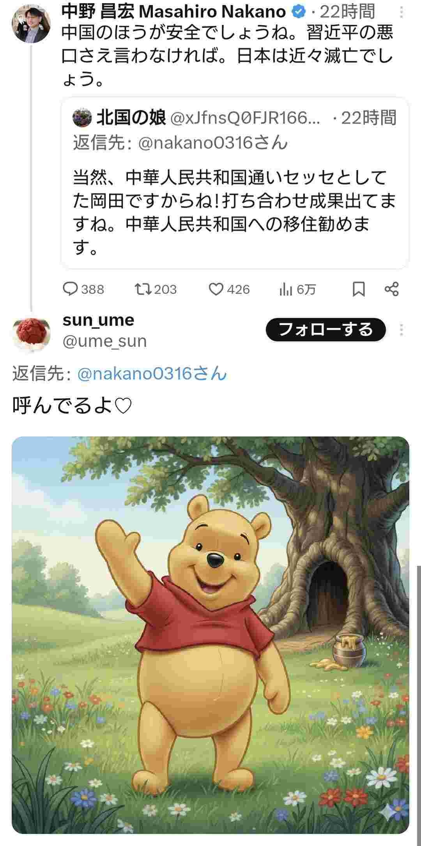
Task: Like the tweet via the heart icon
Action: pos(216,289)
